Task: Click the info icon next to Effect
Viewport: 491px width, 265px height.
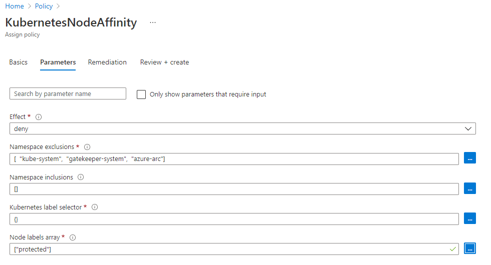Action: coord(39,117)
